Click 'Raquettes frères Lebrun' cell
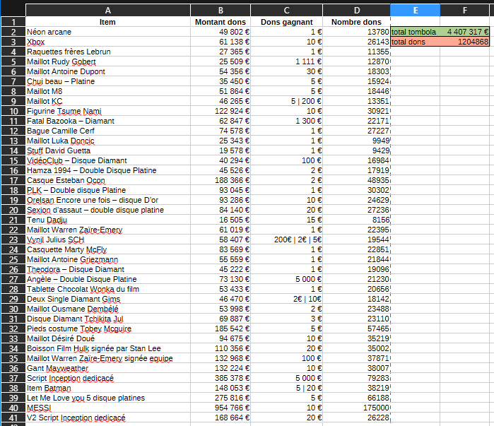This screenshot has width=494, height=426. click(x=107, y=52)
